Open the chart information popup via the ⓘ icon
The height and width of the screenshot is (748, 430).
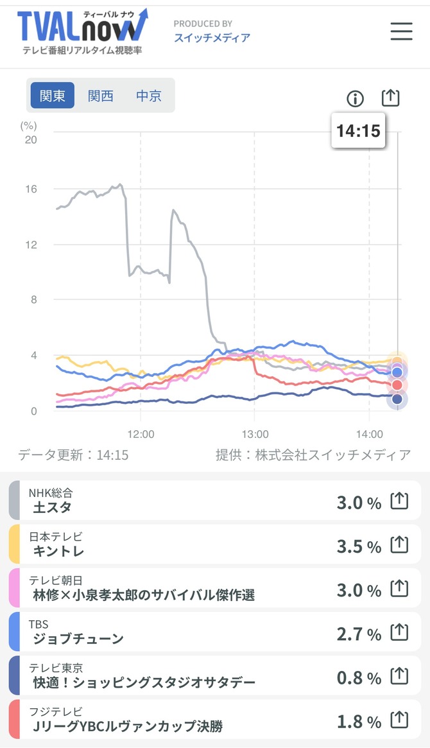click(355, 98)
